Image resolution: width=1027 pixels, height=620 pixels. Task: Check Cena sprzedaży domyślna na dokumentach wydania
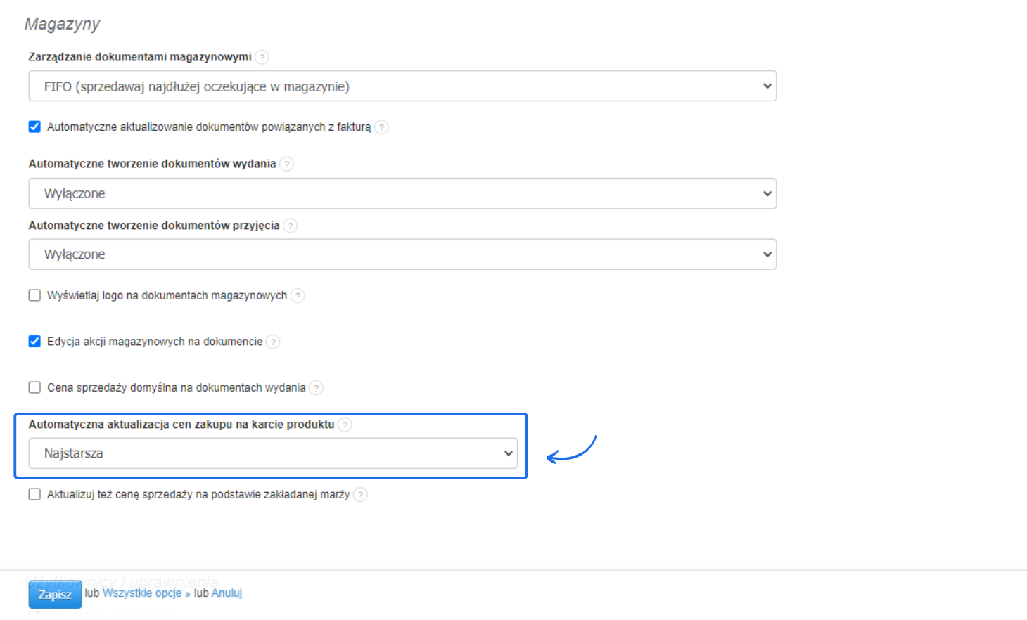tap(34, 388)
